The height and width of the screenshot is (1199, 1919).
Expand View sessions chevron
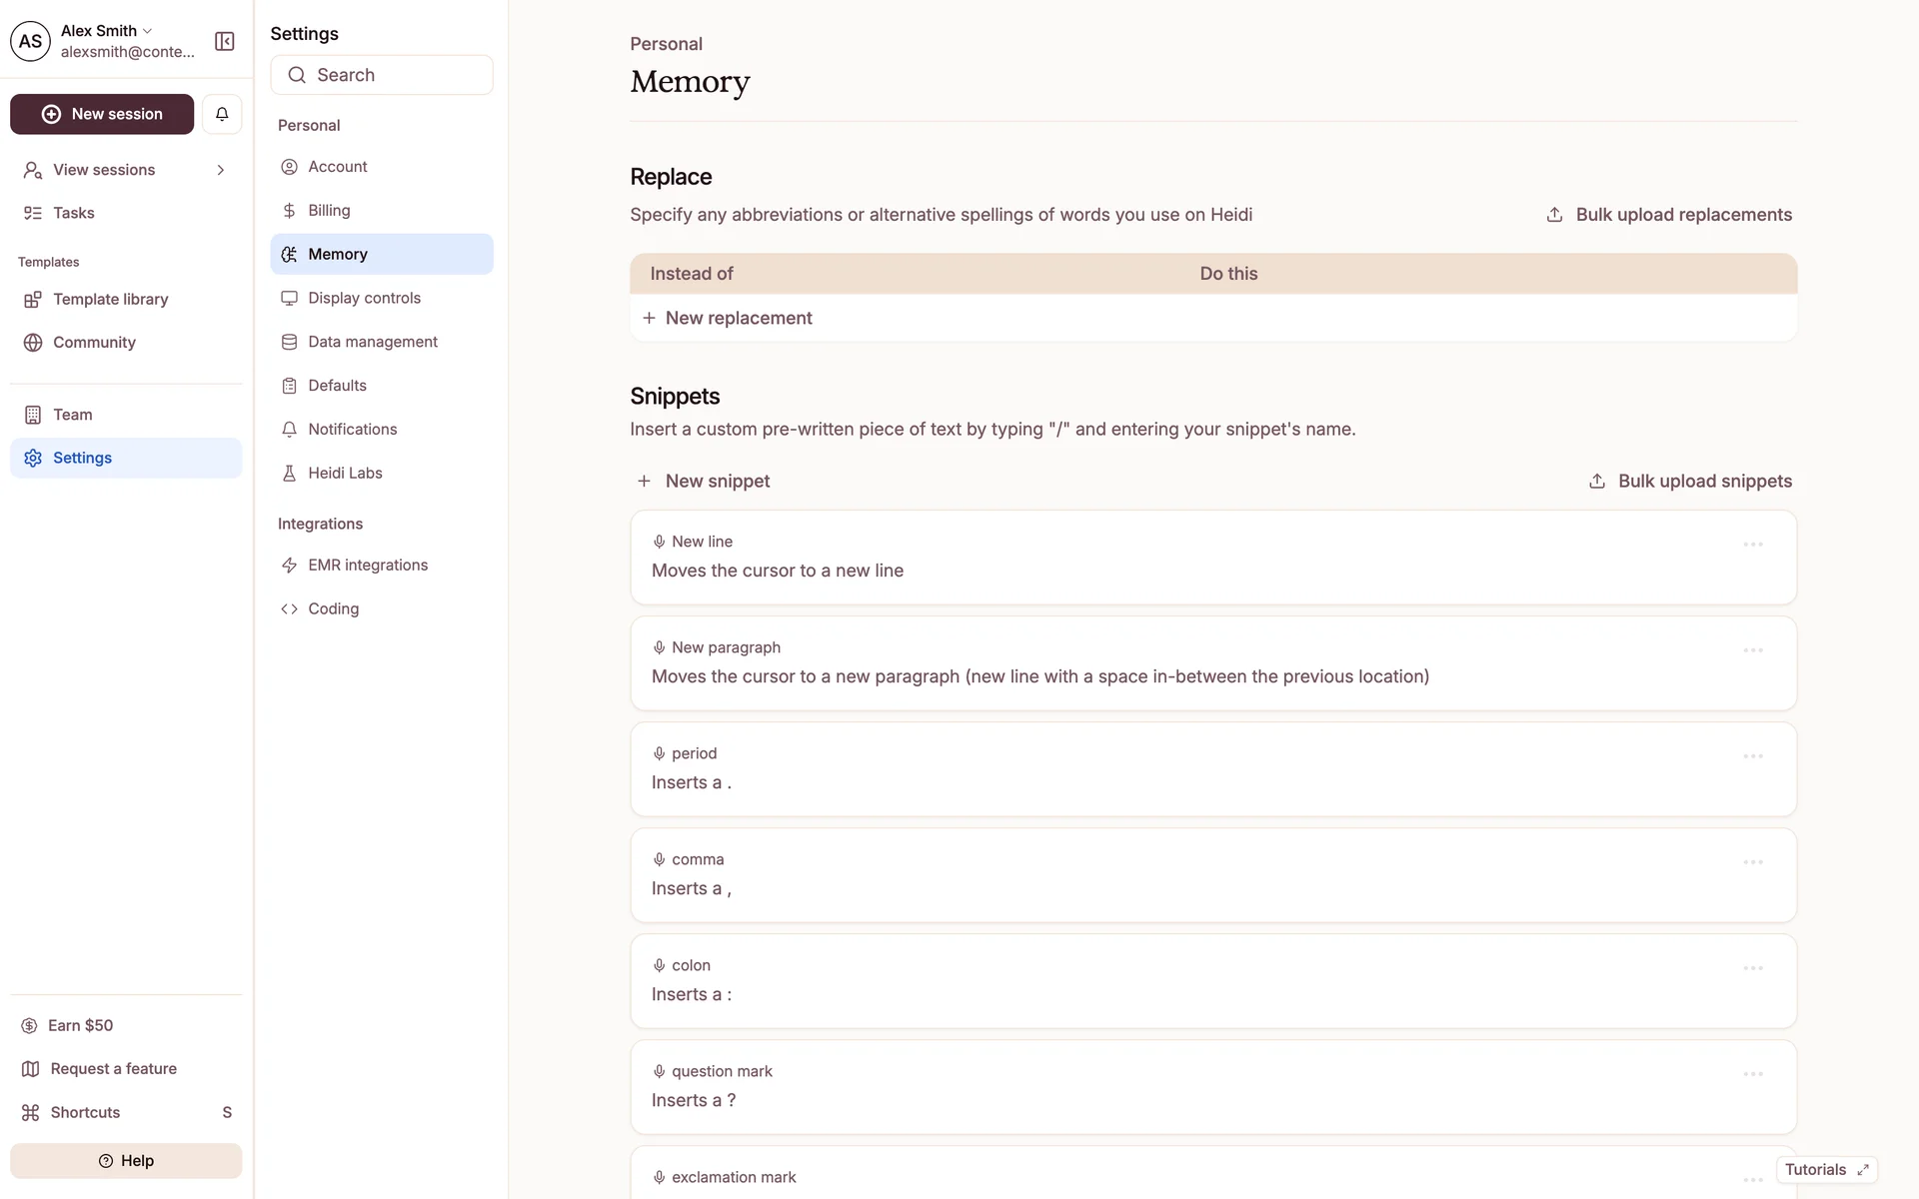tap(221, 170)
